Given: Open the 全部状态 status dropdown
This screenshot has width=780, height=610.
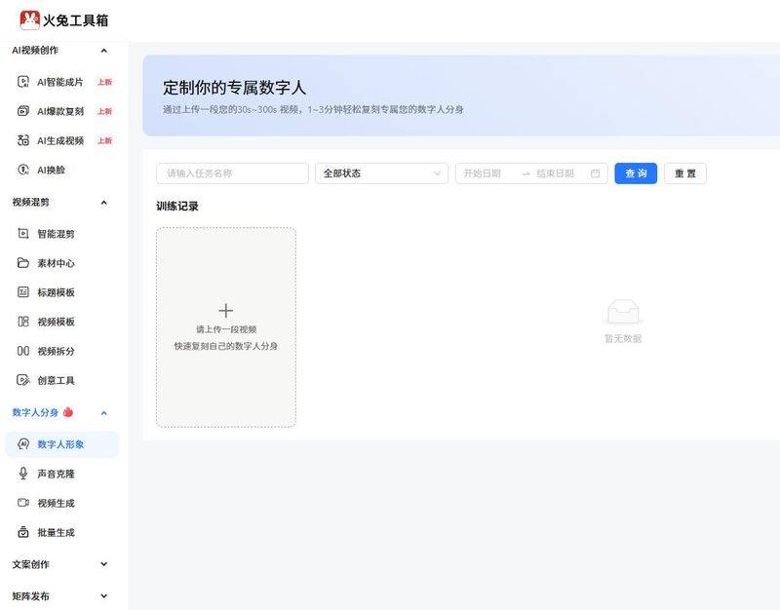Looking at the screenshot, I should (x=381, y=173).
